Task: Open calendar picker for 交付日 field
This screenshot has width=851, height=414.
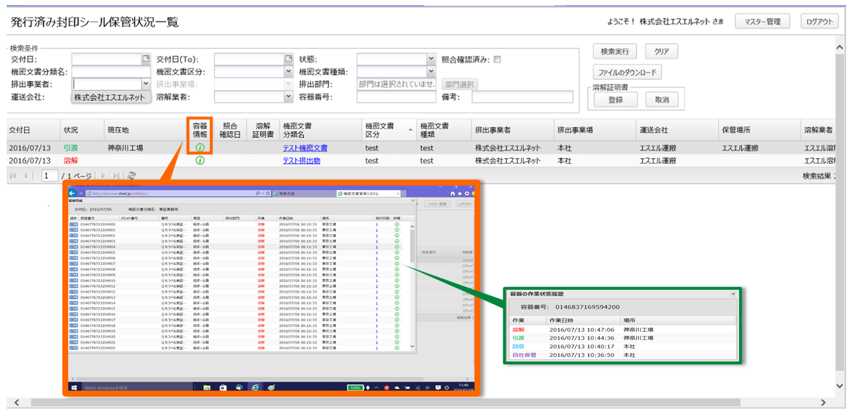Action: pos(146,59)
